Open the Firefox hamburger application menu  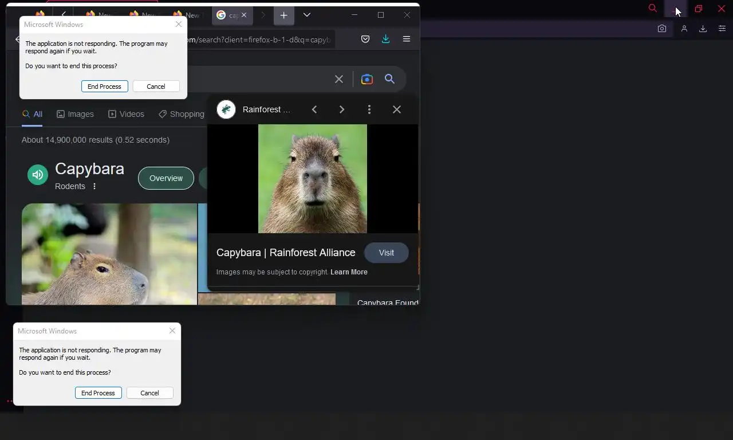click(x=407, y=39)
